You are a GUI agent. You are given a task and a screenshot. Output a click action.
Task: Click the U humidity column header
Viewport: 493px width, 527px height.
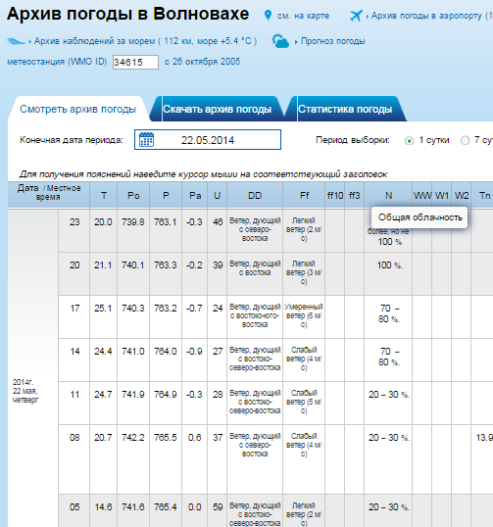tap(218, 195)
